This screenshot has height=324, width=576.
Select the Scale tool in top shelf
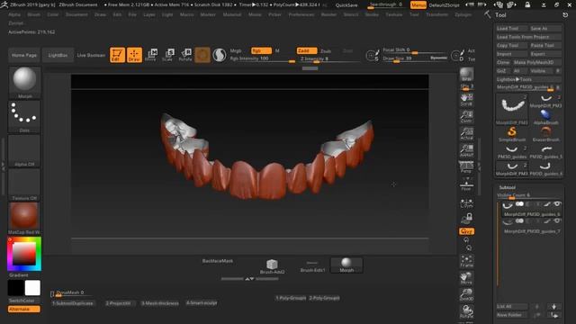pos(168,55)
